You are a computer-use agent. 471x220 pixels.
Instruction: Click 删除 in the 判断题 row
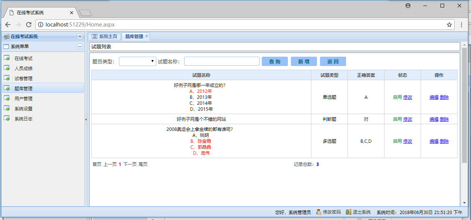point(444,119)
